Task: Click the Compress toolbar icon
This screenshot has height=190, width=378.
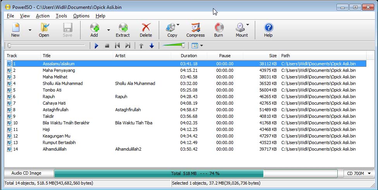Action: [x=196, y=27]
